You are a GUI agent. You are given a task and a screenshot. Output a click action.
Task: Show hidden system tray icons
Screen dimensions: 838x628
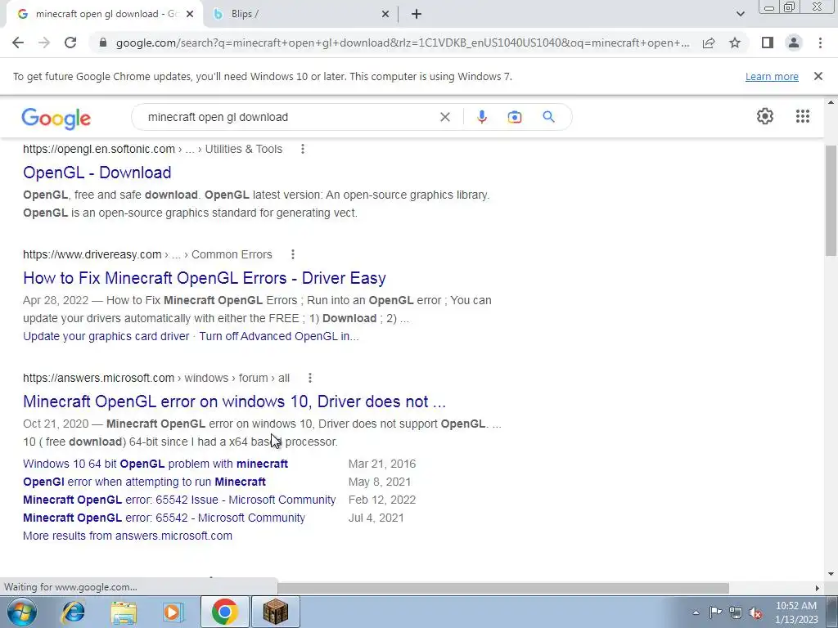tap(696, 612)
